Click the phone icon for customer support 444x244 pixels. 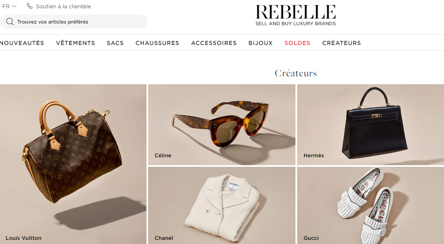29,6
